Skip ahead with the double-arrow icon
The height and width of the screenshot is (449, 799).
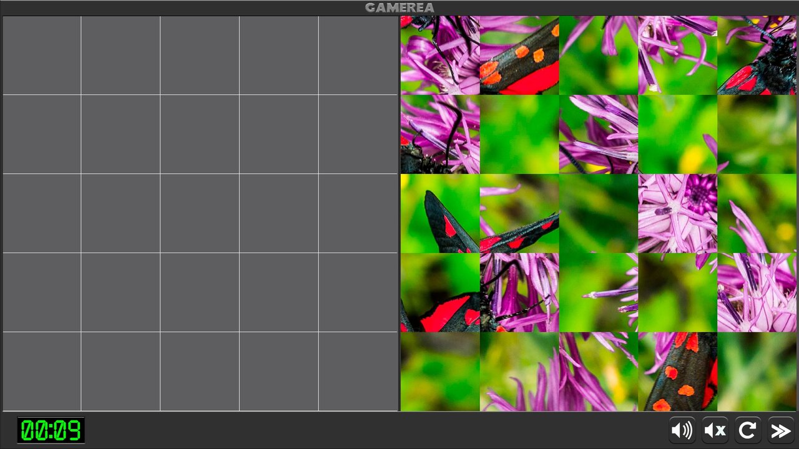[781, 430]
